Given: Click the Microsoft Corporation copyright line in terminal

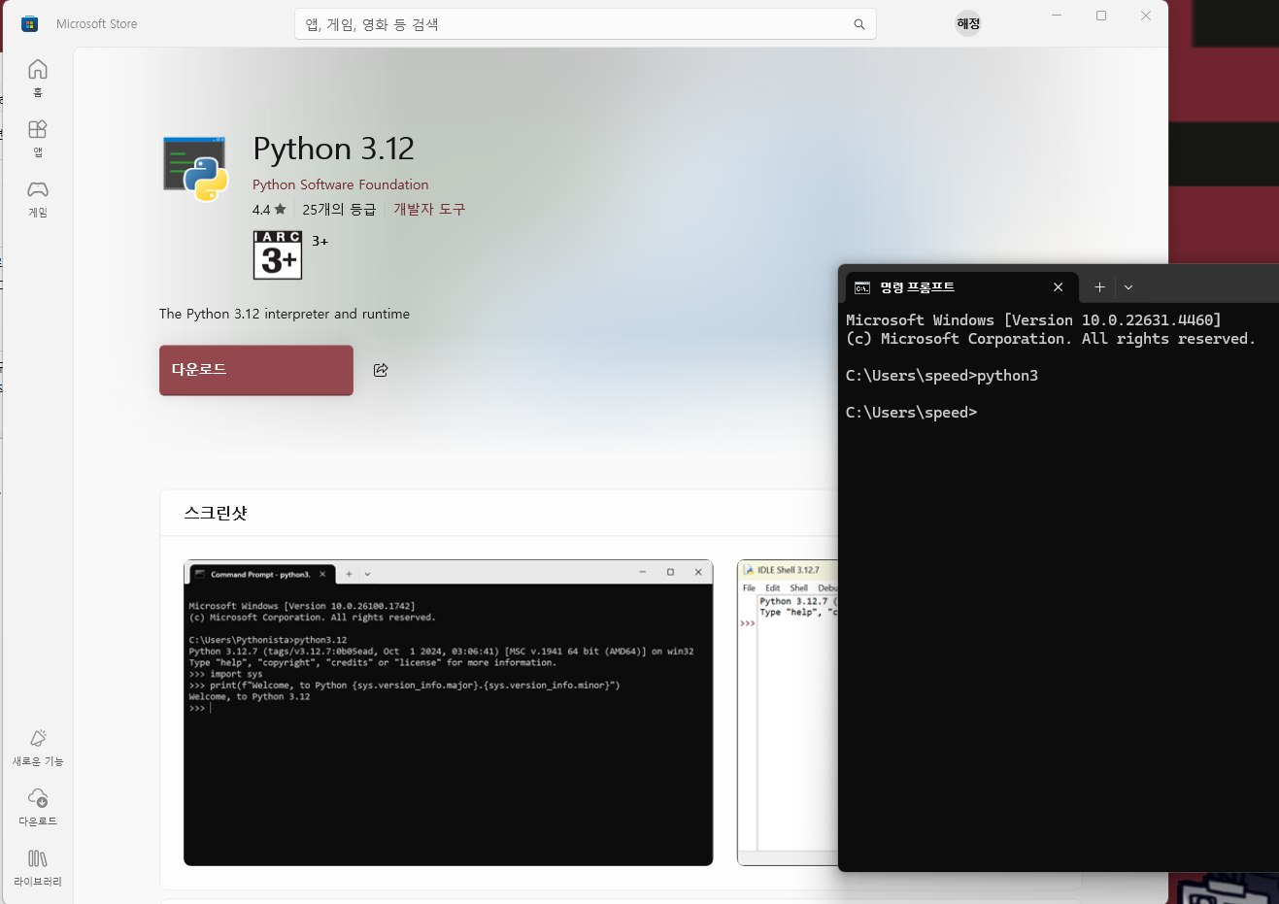Looking at the screenshot, I should (x=1051, y=339).
